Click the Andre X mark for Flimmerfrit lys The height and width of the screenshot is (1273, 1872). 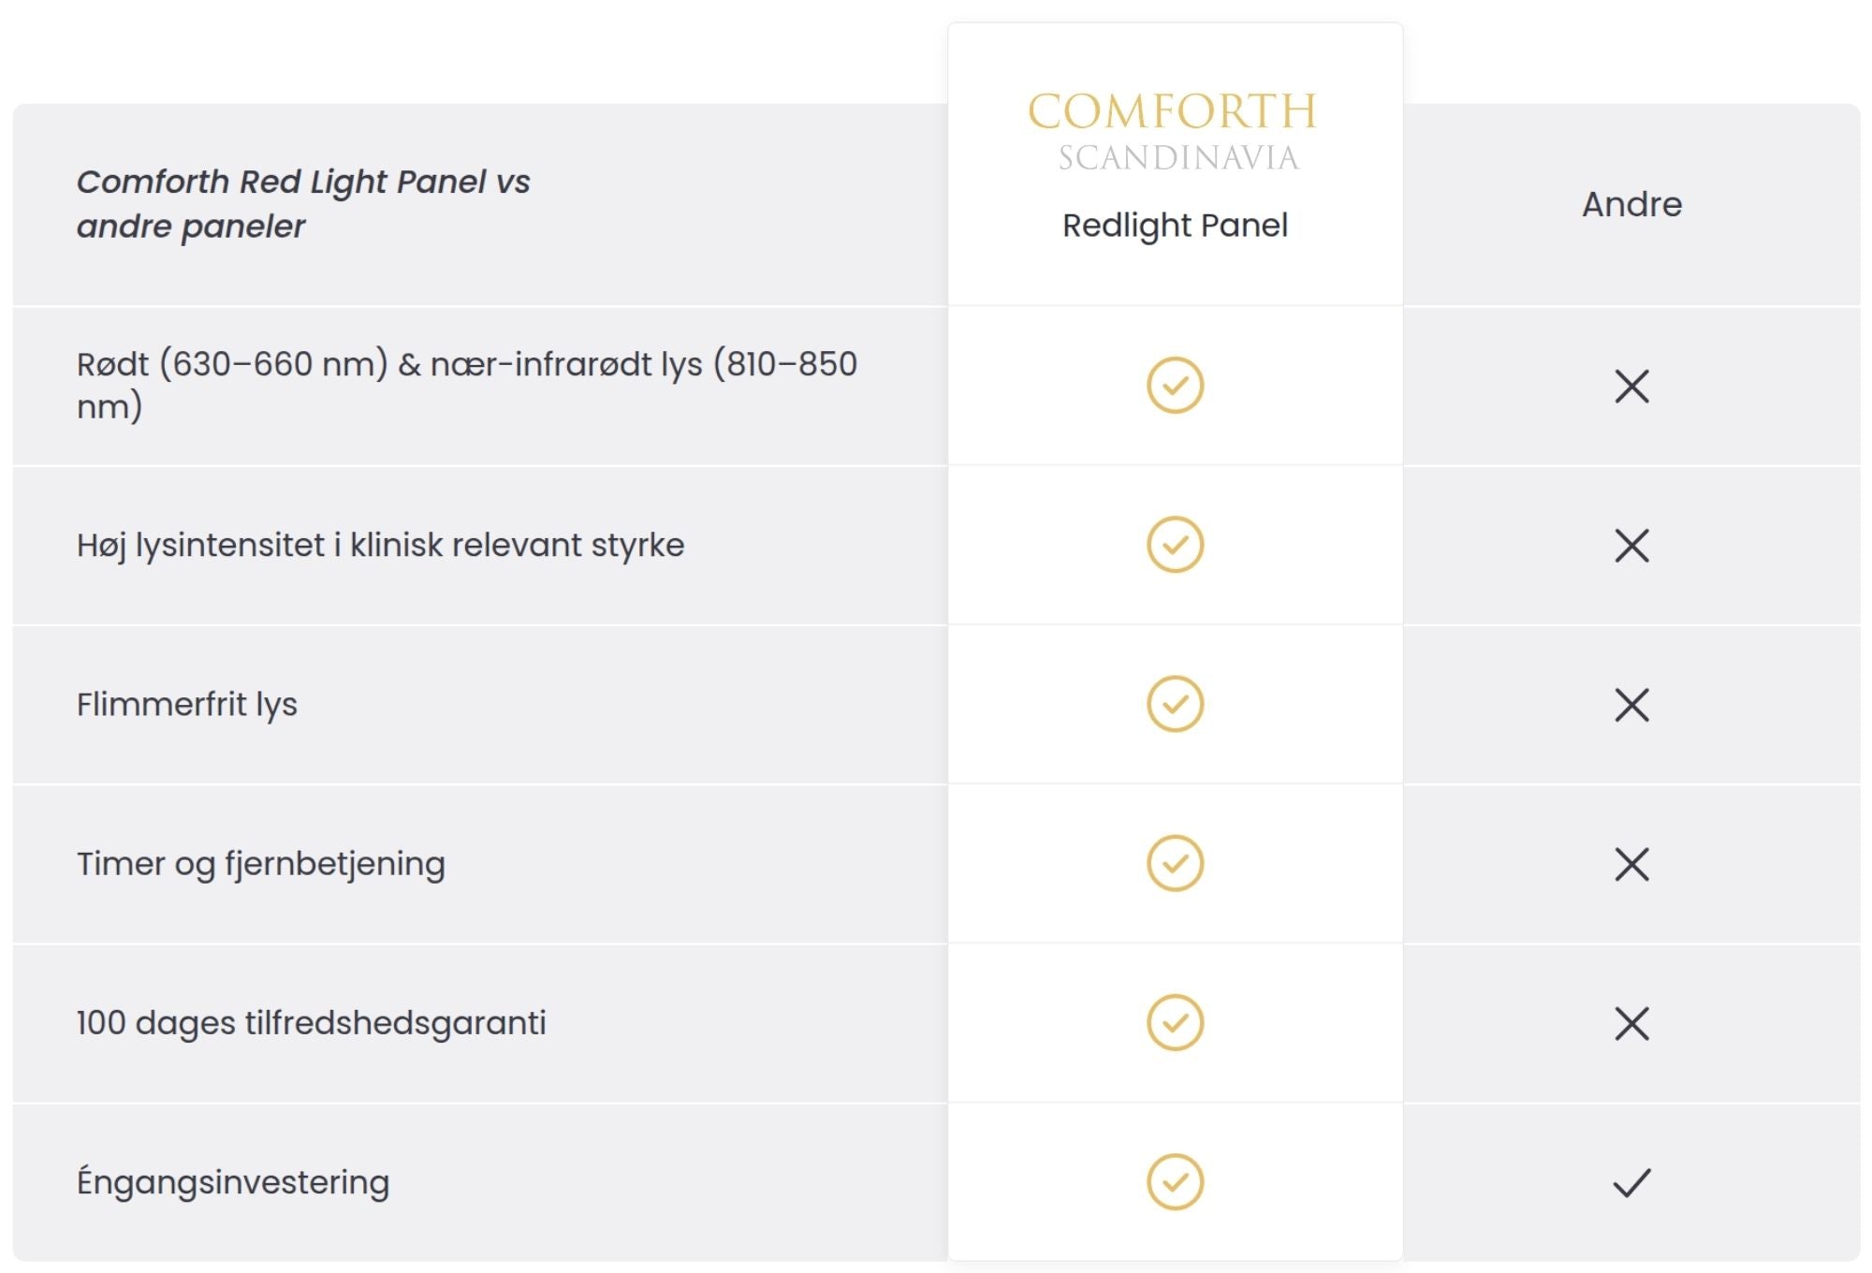[1631, 704]
